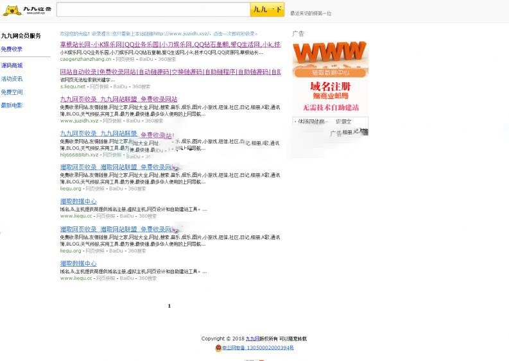The width and height of the screenshot is (509, 361).
Task: Click 网页快照 for caogenzhanzhang.cn result
Action: point(125,59)
